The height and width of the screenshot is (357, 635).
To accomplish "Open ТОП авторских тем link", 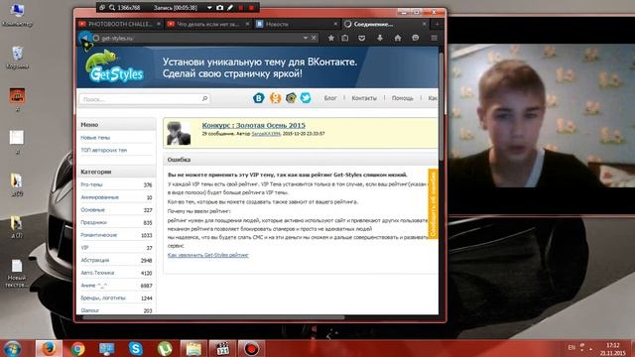I will [103, 150].
